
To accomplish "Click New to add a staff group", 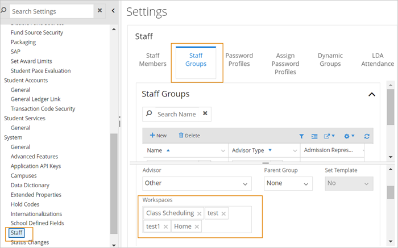I will [158, 136].
